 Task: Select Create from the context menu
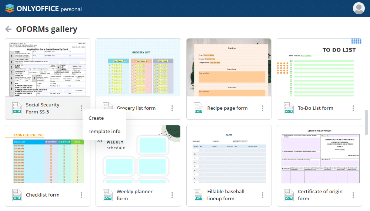point(96,118)
